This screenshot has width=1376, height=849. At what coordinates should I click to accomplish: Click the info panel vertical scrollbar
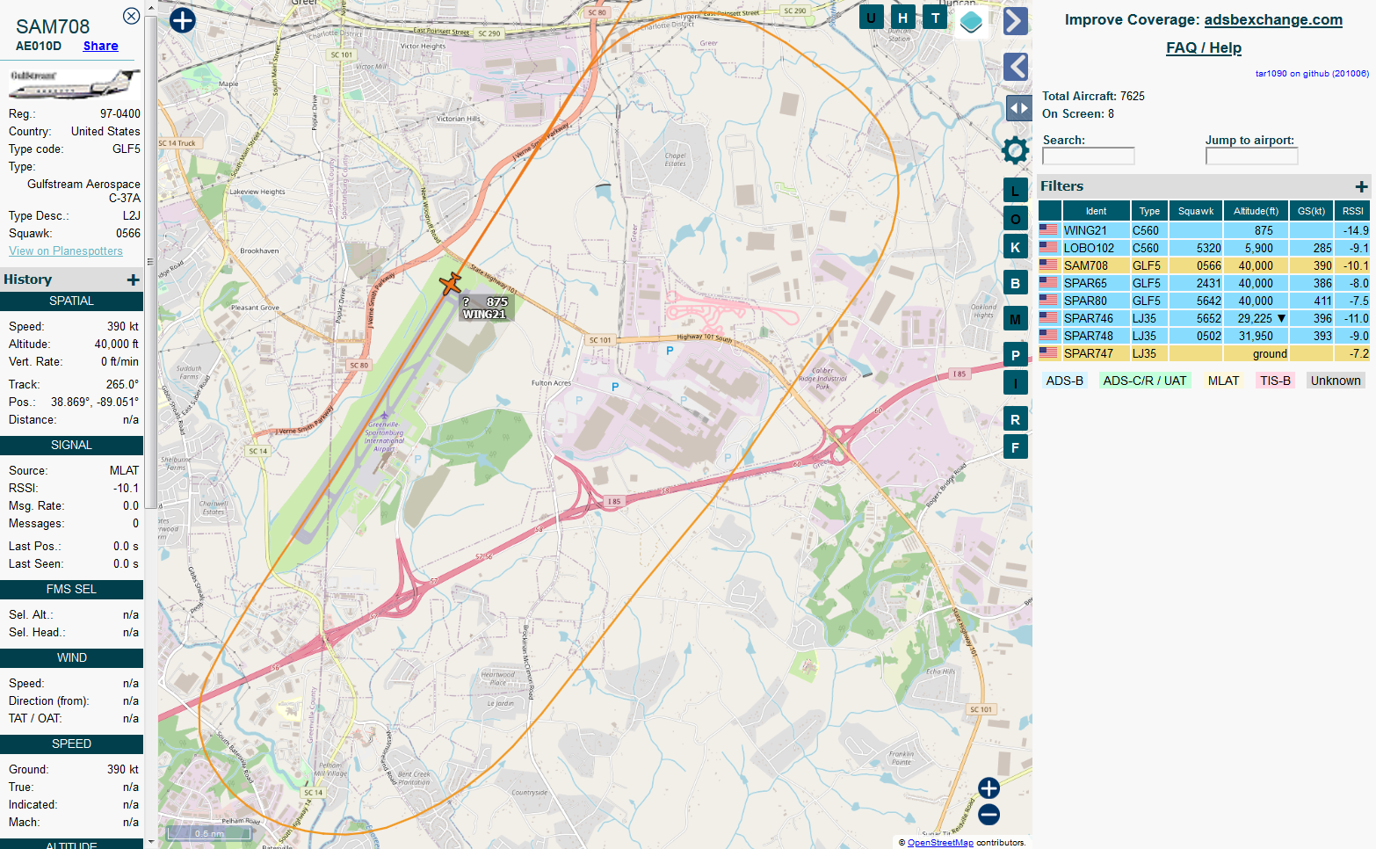click(150, 261)
